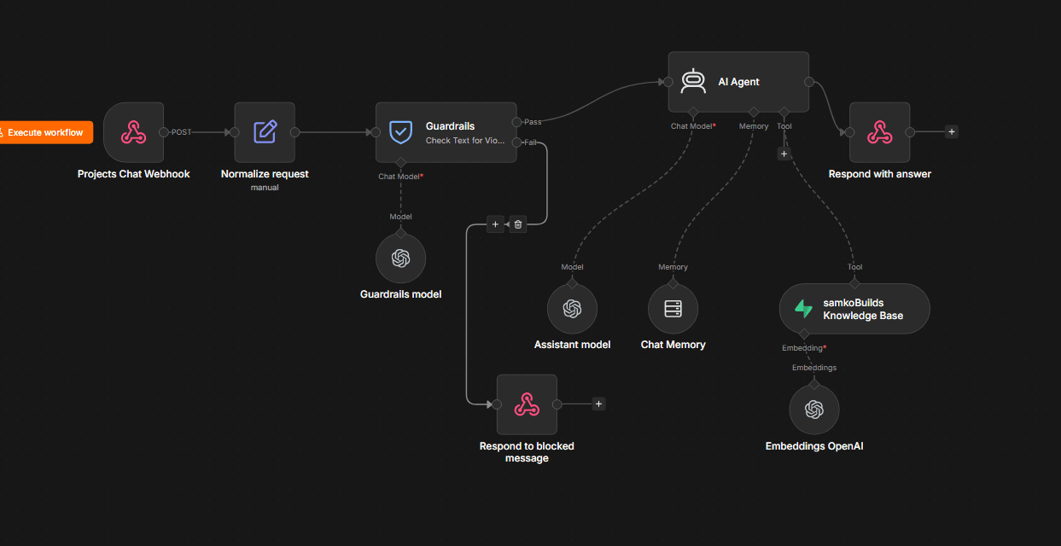
Task: Select the Projects Chat Webhook node icon
Action: 133,132
